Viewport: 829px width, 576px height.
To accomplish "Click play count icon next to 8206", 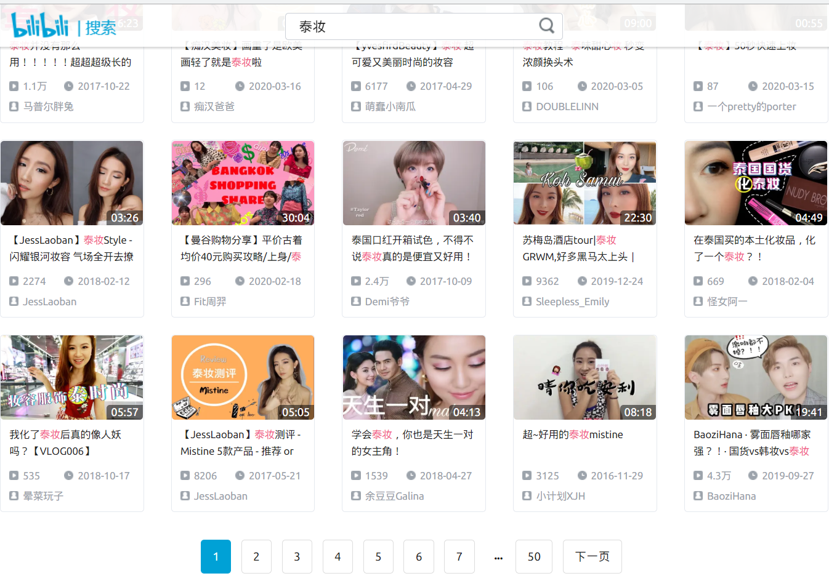I will coord(185,476).
